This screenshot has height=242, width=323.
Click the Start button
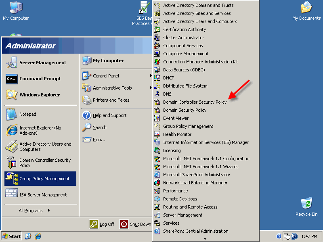pos(12,236)
